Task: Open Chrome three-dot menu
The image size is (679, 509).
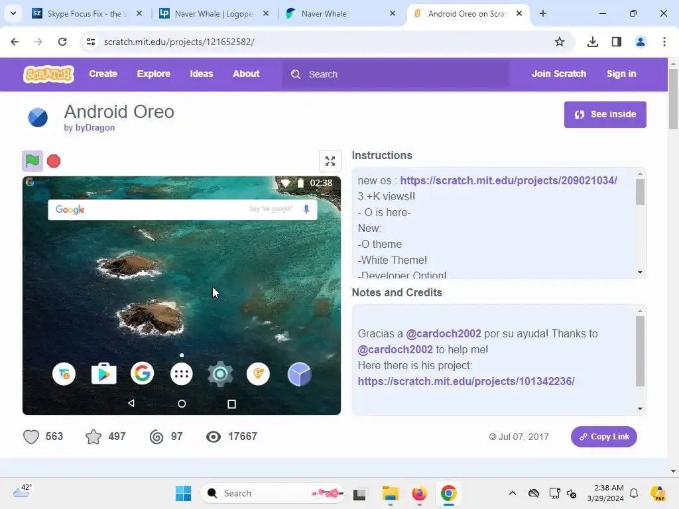Action: pyautogui.click(x=664, y=42)
